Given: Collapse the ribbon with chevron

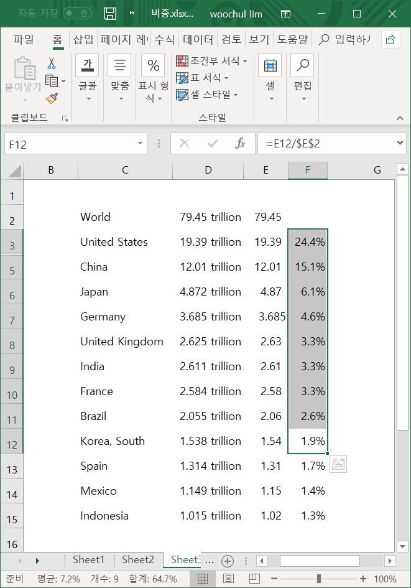Looking at the screenshot, I should tap(400, 118).
